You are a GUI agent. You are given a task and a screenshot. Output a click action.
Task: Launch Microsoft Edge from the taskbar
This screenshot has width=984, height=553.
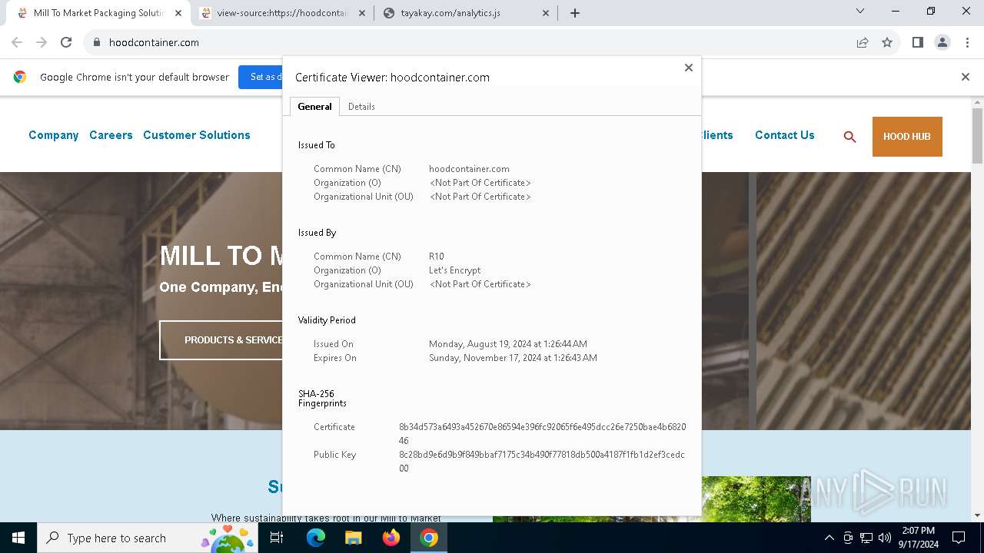coord(316,538)
